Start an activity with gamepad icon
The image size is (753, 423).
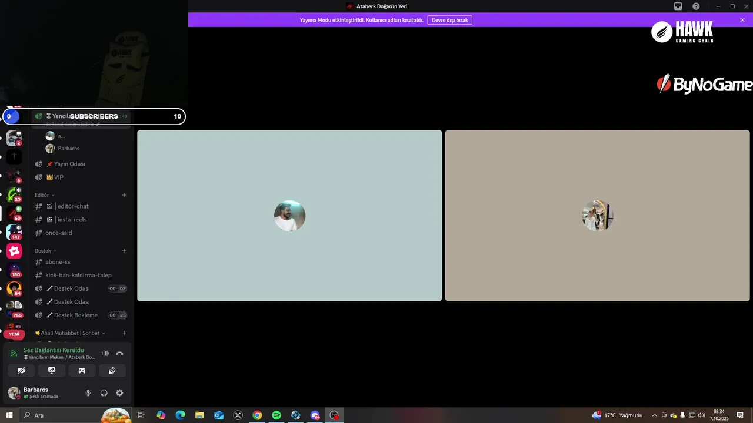point(82,371)
